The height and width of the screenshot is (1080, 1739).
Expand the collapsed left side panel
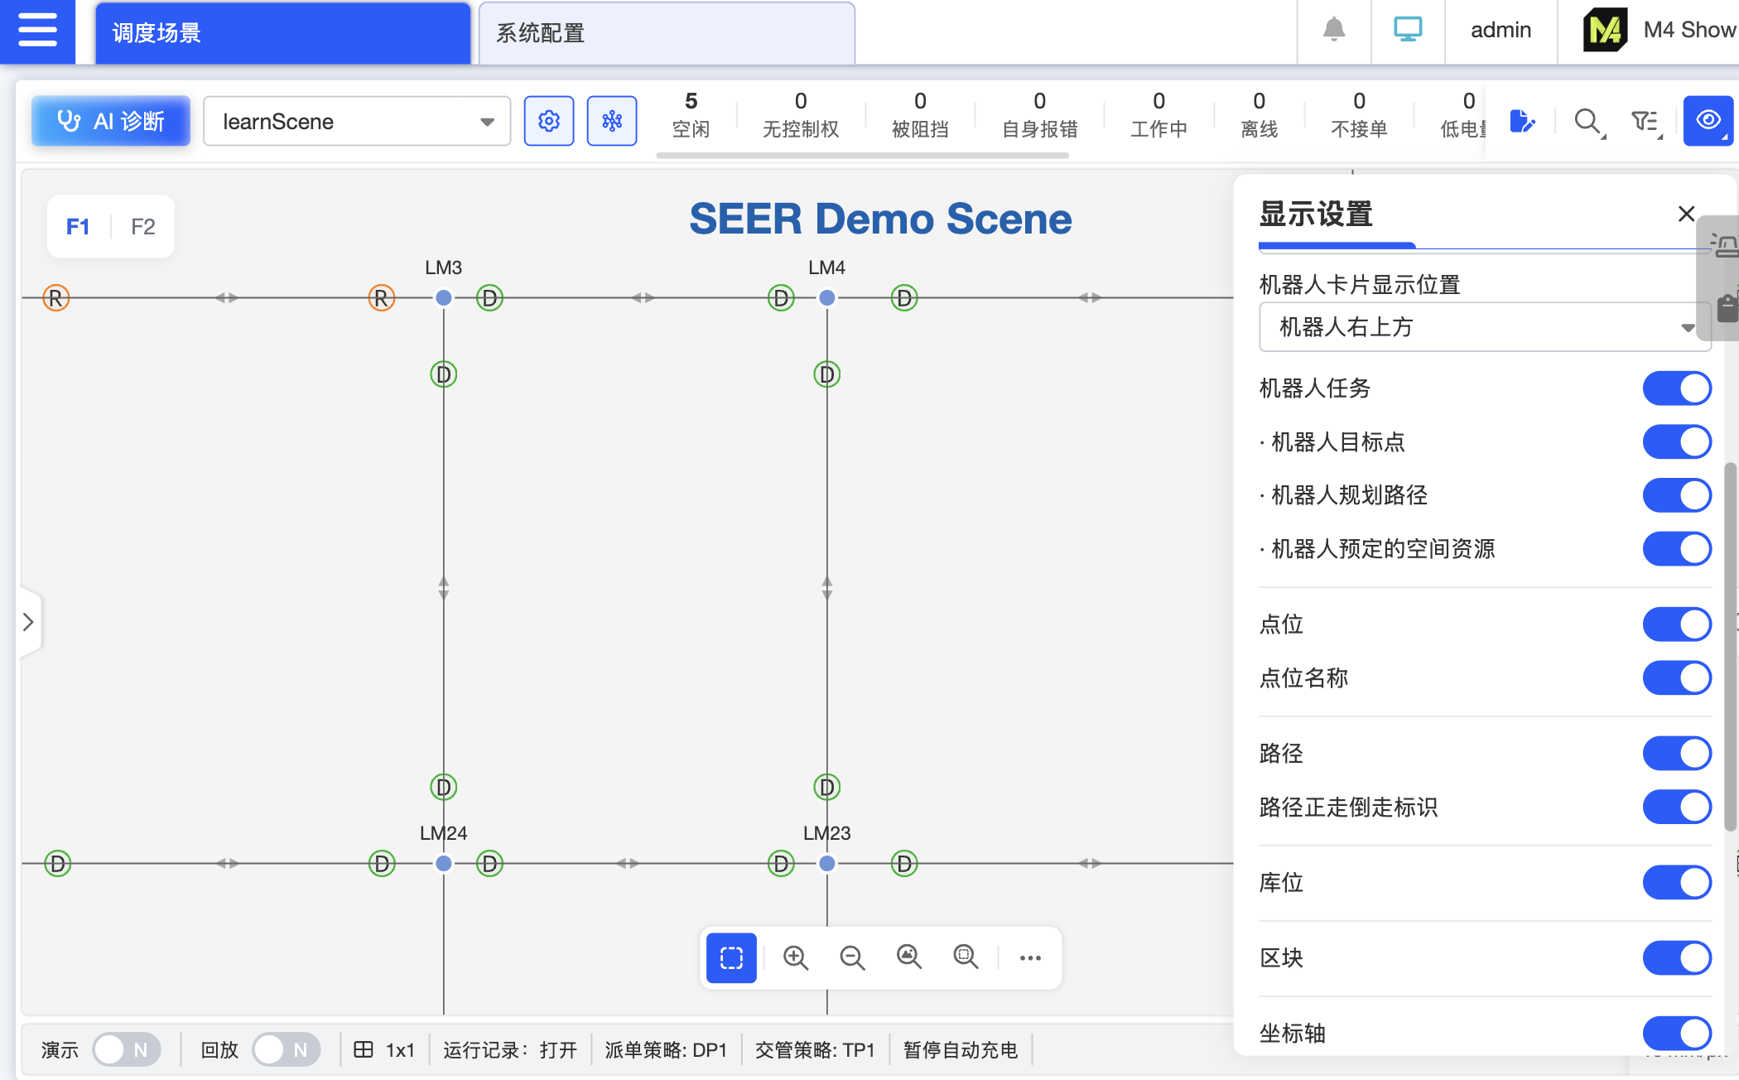28,622
